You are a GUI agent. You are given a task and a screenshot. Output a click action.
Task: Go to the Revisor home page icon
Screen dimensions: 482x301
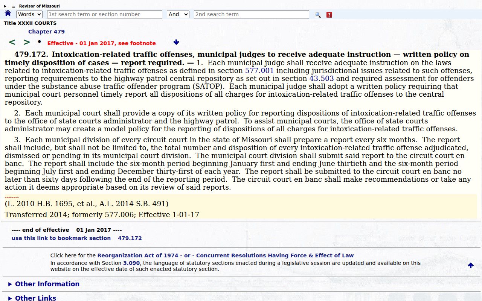[x=8, y=14]
